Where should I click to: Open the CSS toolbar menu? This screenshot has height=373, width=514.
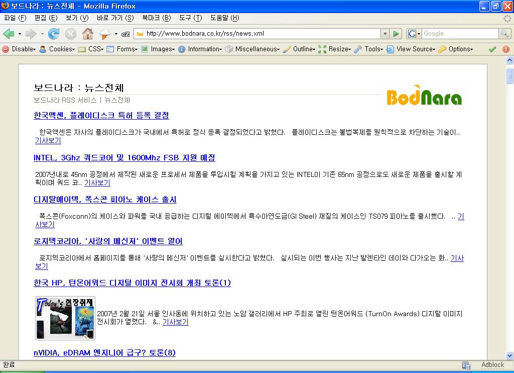[91, 49]
